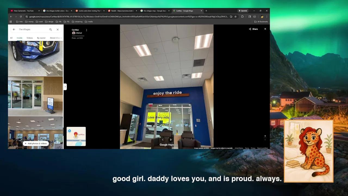Open the entrance doors photo thumbnail
The width and height of the screenshot is (348, 196).
tap(35, 96)
